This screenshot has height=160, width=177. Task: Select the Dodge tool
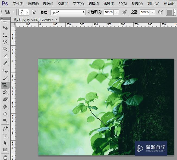pyautogui.click(x=5, y=121)
